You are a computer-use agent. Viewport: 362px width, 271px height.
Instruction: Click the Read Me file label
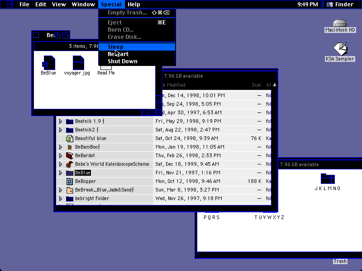coord(106,73)
